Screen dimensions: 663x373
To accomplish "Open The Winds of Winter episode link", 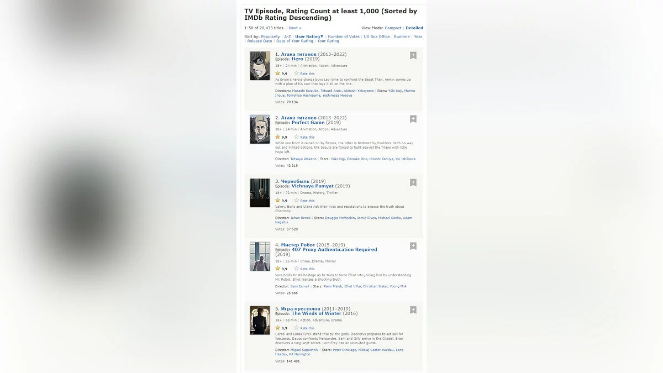I will coord(317,313).
